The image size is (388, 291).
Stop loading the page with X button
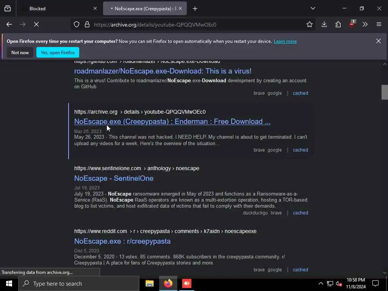pos(36,25)
